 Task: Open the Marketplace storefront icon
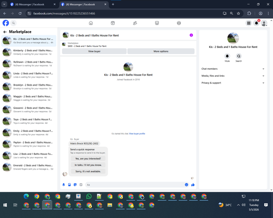[157, 23]
